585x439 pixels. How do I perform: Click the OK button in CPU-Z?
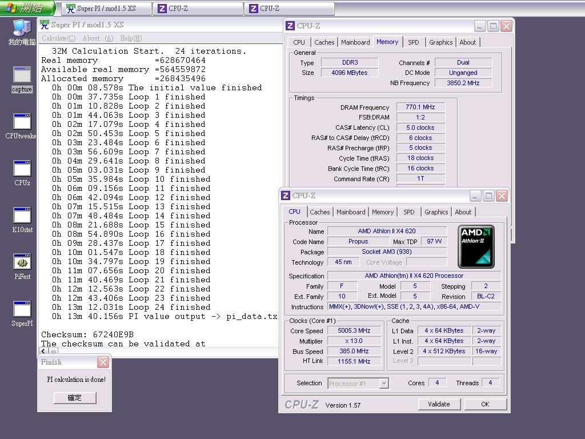485,404
